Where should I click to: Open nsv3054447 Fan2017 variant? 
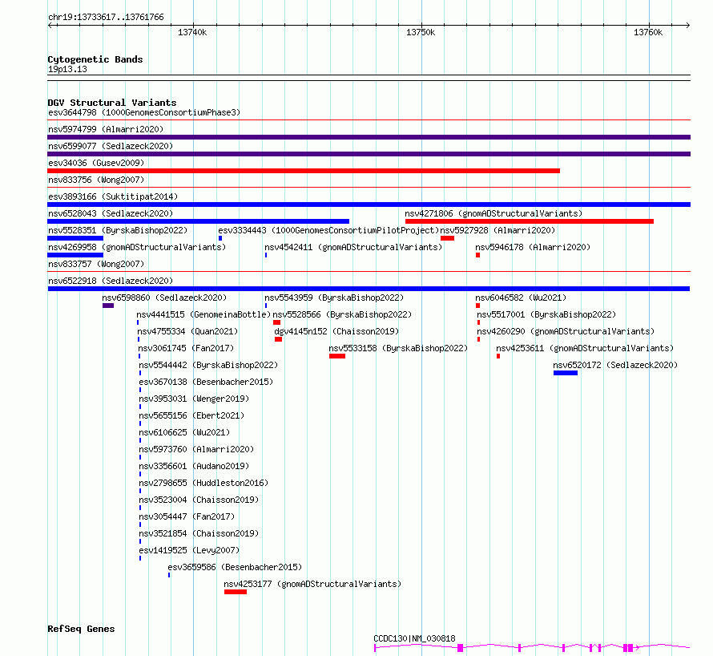187,516
